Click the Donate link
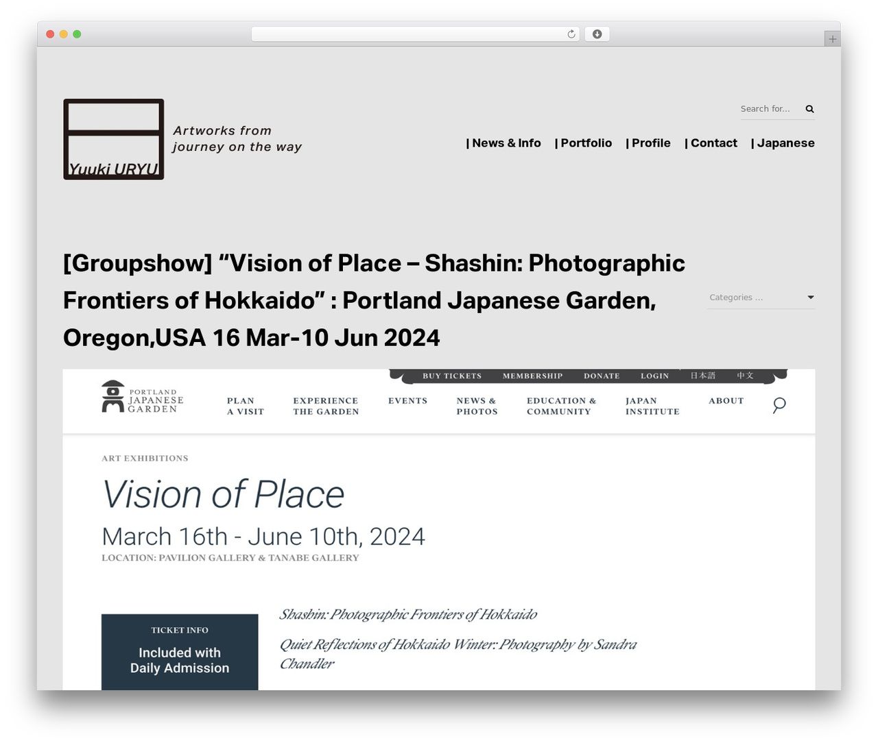The width and height of the screenshot is (878, 743). coord(602,376)
